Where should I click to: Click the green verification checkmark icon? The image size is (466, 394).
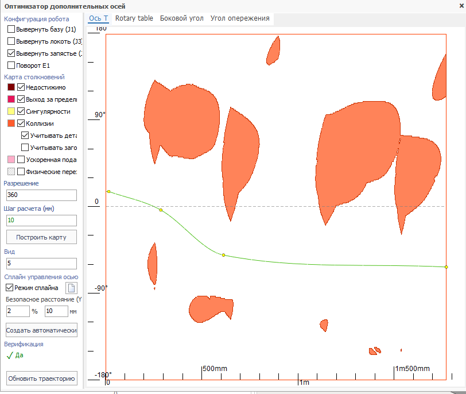pyautogui.click(x=9, y=356)
